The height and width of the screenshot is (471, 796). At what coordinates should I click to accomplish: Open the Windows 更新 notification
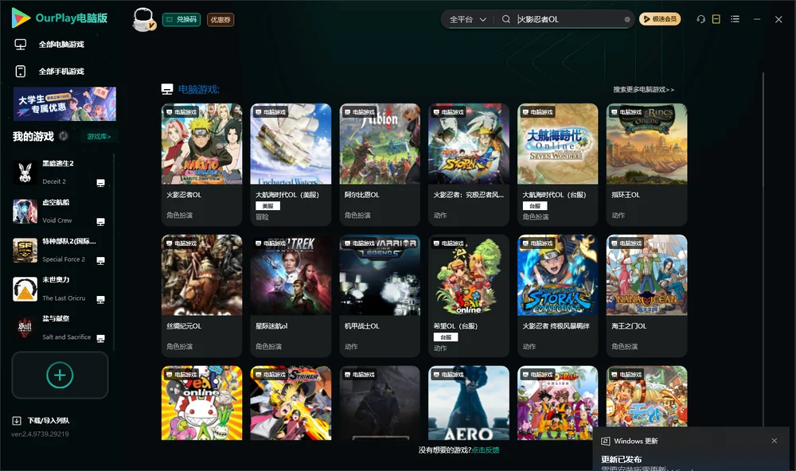[690, 450]
